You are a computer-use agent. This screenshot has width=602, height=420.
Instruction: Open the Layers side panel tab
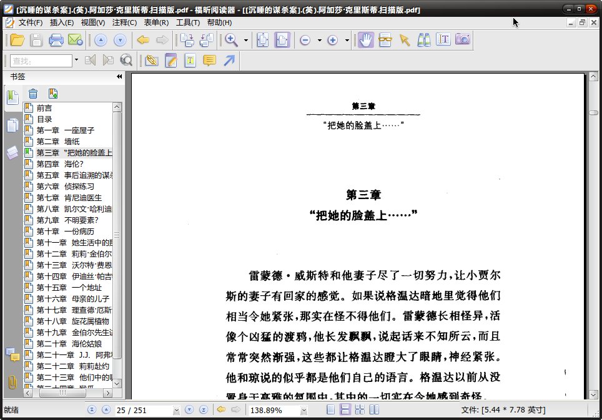(12, 152)
